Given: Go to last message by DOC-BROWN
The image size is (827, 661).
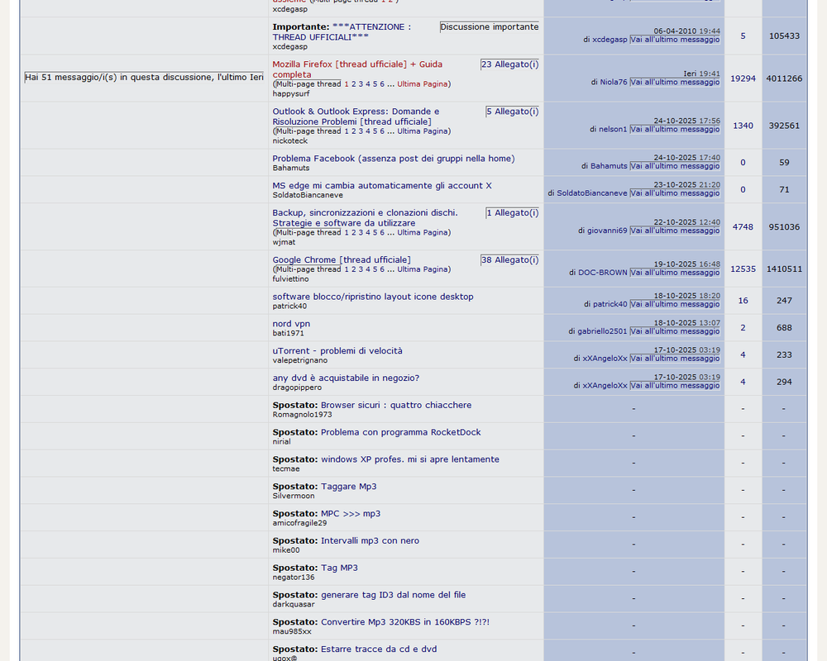Looking at the screenshot, I should pos(675,273).
